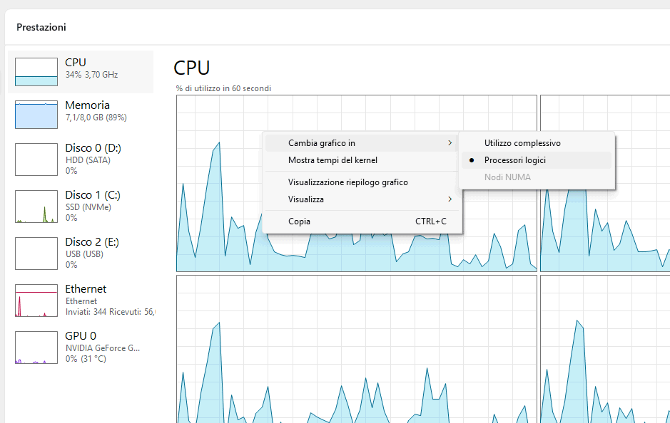Image resolution: width=670 pixels, height=423 pixels.
Task: Expand the Visualizza submenu arrow
Action: 450,199
